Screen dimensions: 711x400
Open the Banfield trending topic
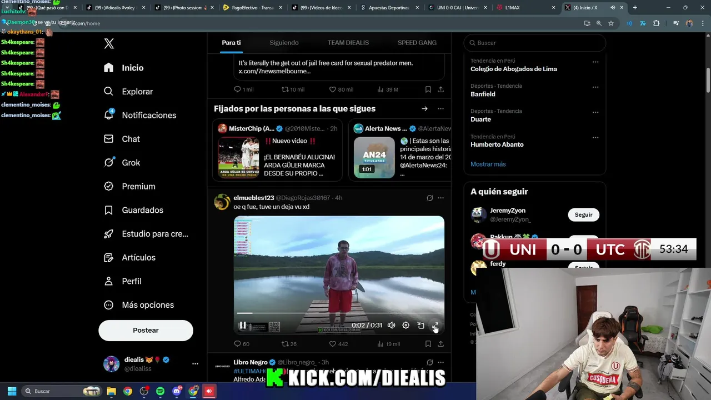pyautogui.click(x=483, y=94)
